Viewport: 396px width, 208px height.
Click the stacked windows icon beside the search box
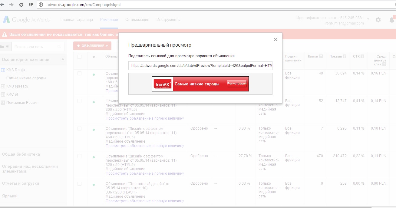(x=7, y=47)
